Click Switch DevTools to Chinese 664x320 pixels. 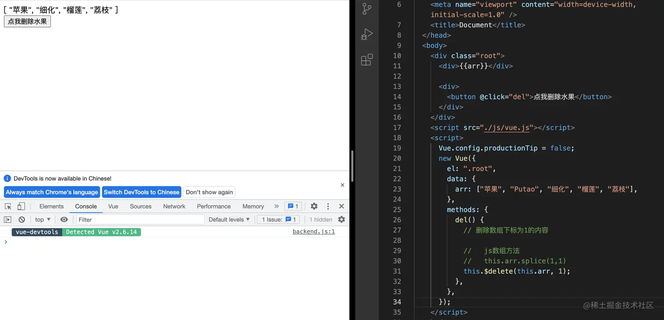click(141, 192)
